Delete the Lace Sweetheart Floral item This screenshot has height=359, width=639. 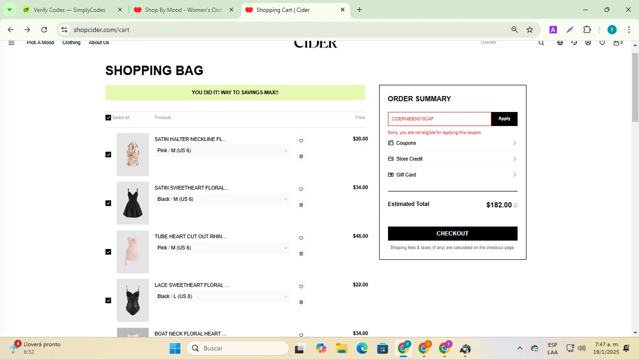(301, 302)
